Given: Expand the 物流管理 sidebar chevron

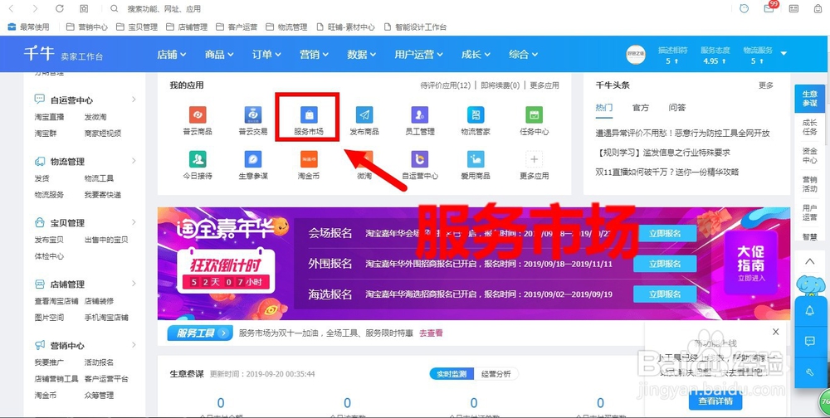Looking at the screenshot, I should point(134,161).
